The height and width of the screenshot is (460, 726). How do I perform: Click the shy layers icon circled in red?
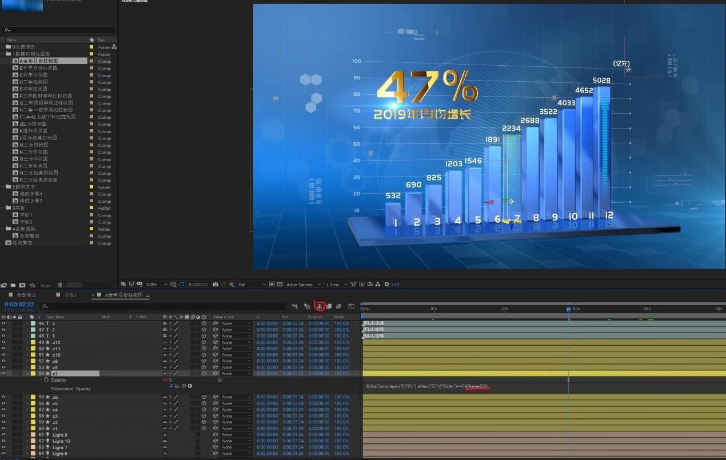tap(320, 306)
